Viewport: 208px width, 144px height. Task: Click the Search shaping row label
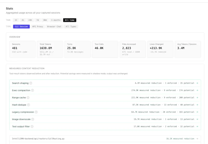[20, 83]
